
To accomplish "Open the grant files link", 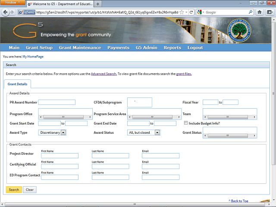I will [x=184, y=74].
